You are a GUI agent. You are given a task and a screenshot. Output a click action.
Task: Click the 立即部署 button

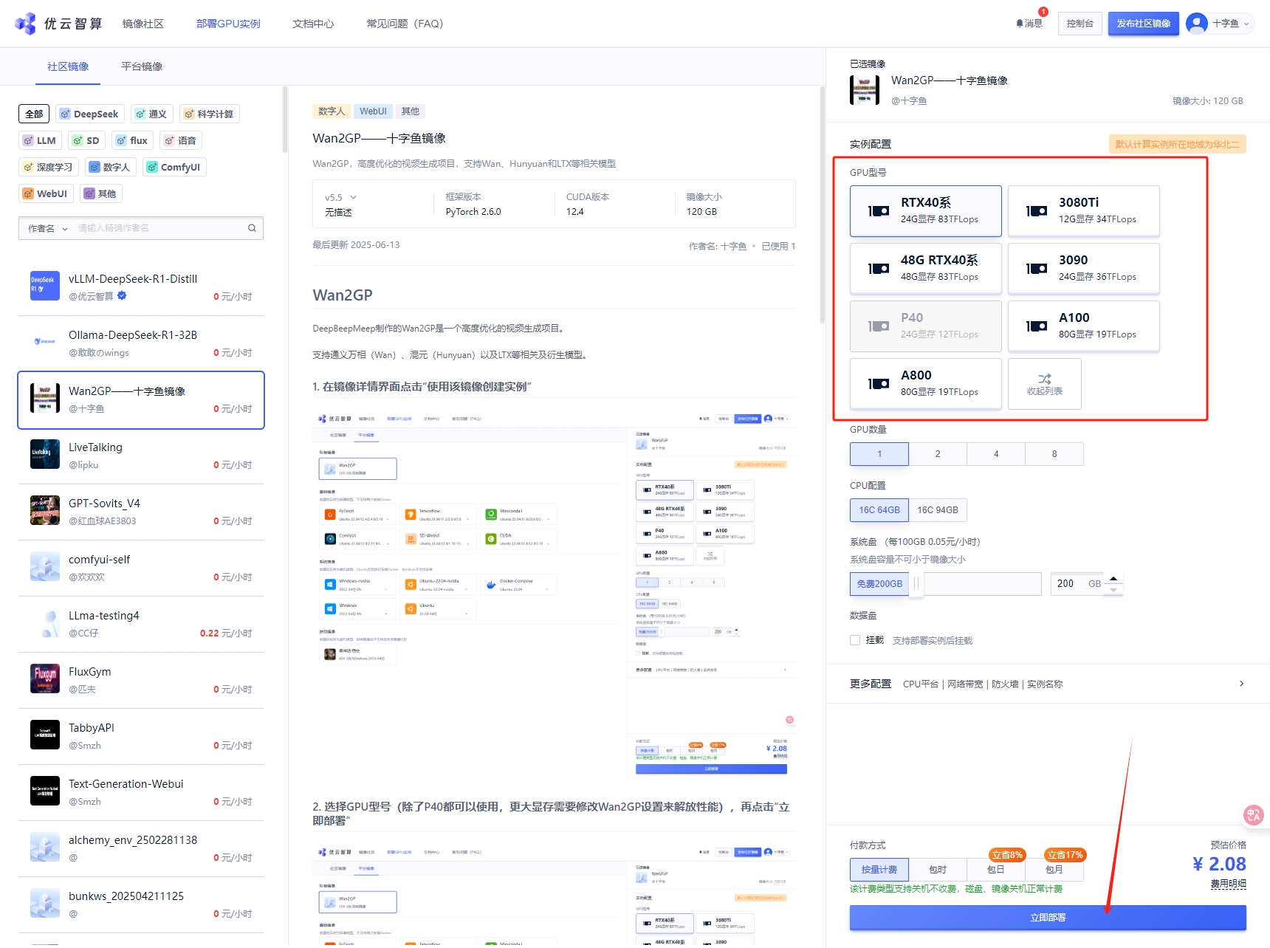pos(1048,918)
